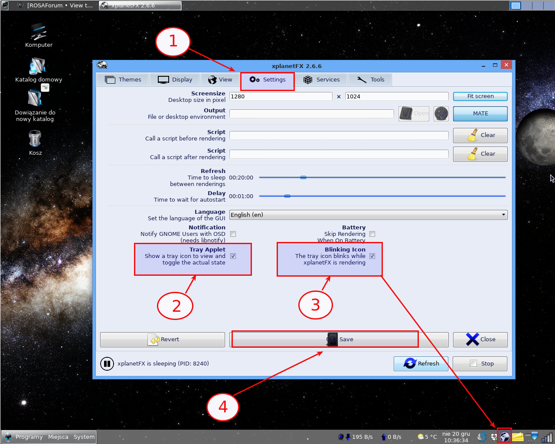Switch to the Themes tab
The width and height of the screenshot is (555, 444).
click(x=123, y=80)
